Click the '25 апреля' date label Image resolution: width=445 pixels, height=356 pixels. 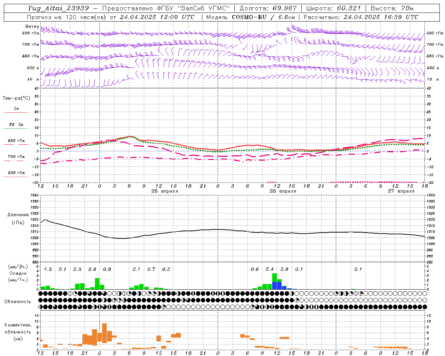(x=165, y=191)
